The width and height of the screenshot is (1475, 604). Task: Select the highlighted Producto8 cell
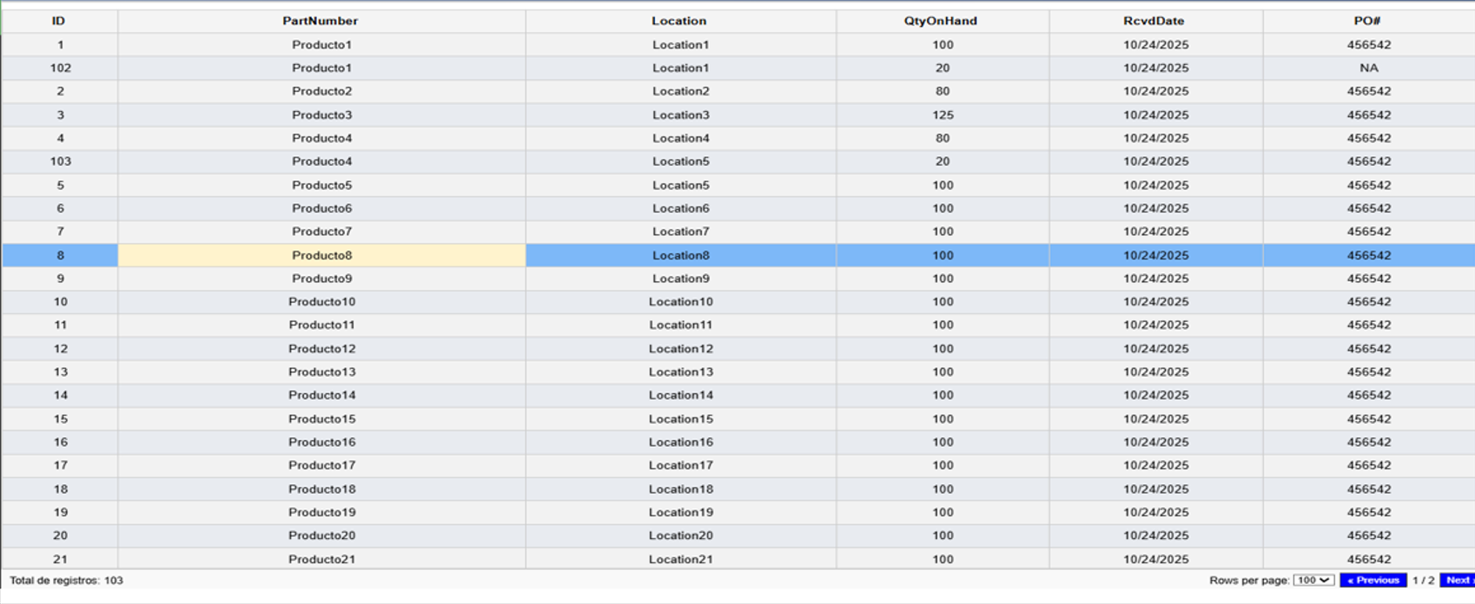click(x=321, y=255)
